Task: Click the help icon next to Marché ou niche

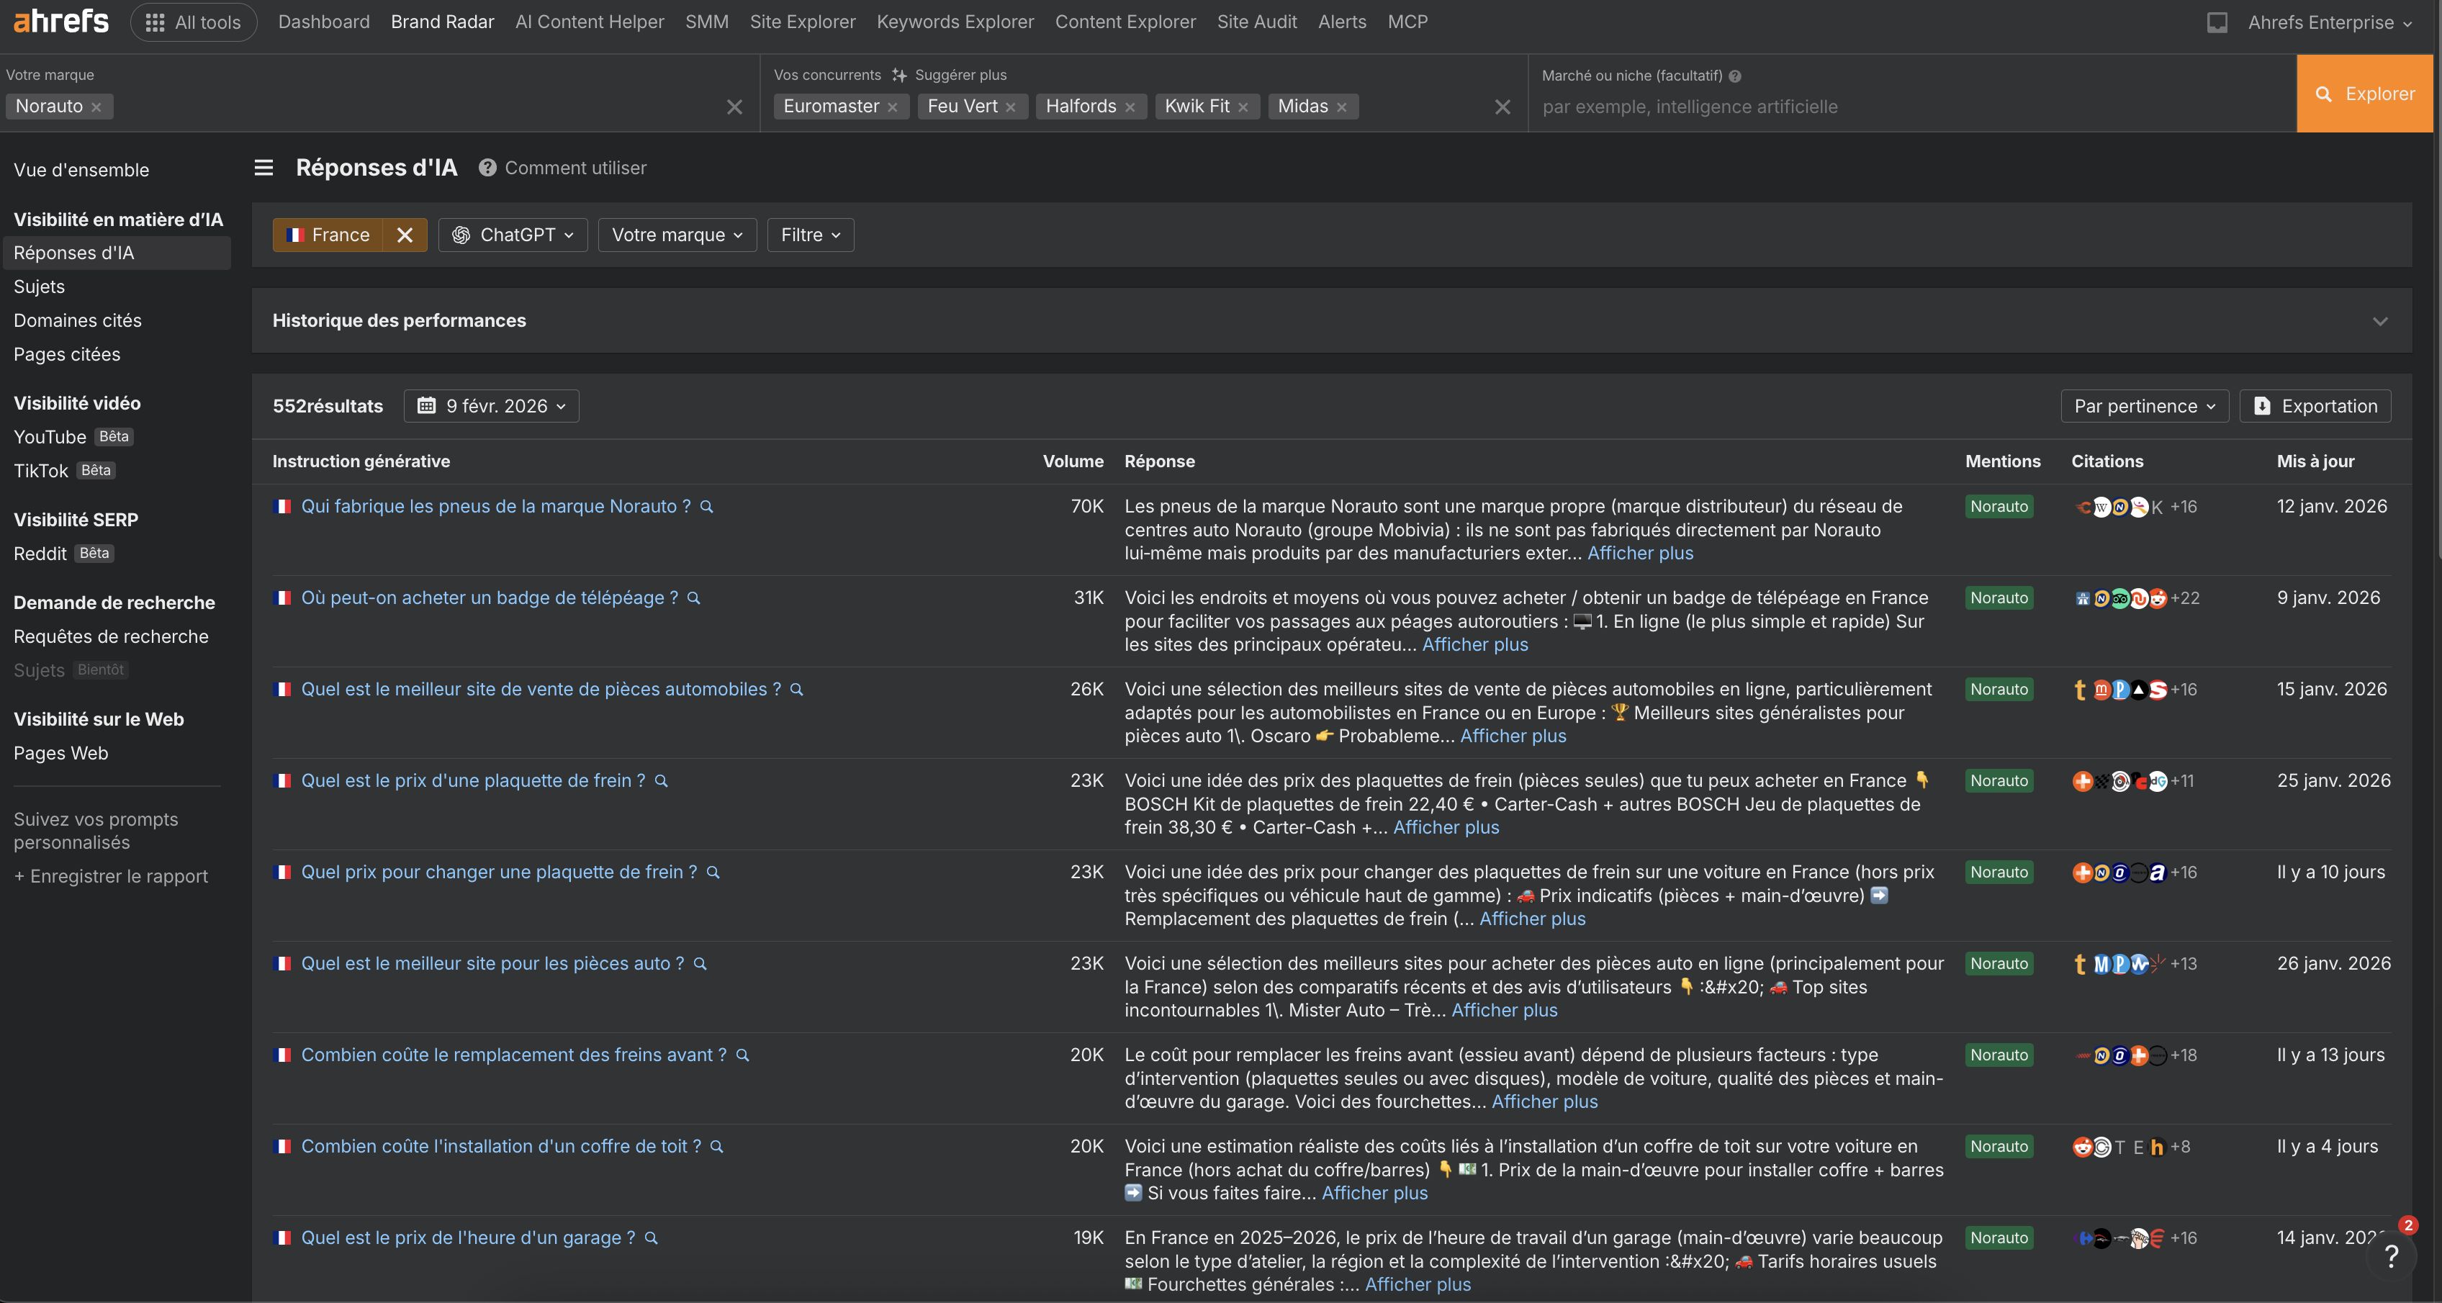Action: [x=1736, y=76]
